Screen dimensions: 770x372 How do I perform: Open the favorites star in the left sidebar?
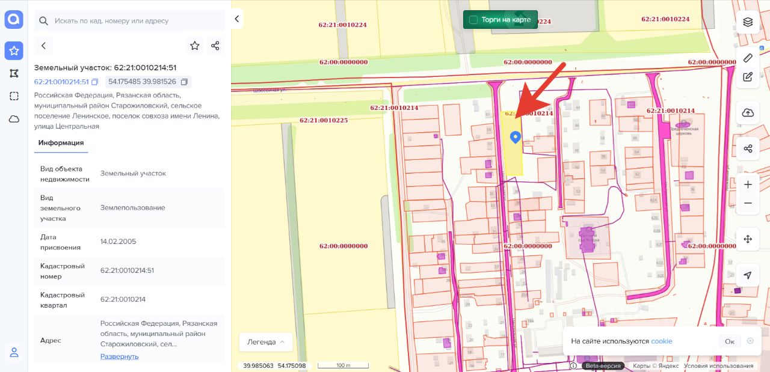(14, 50)
